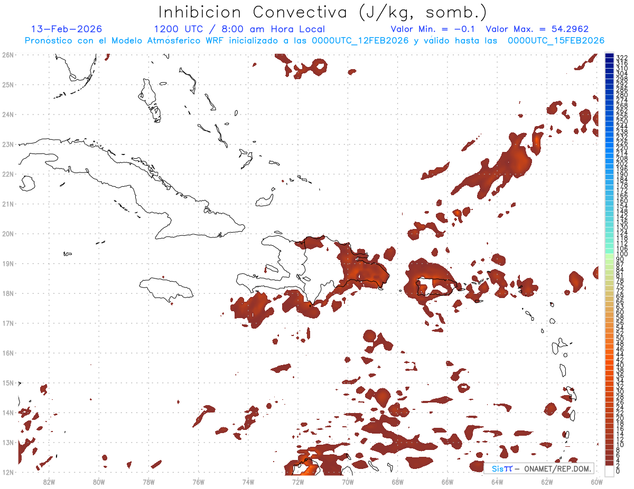Click the 80W longitude label
The image size is (634, 489).
pyautogui.click(x=99, y=481)
